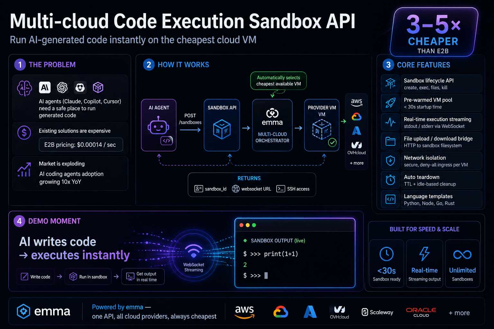
Task: Click the lightning bolt Real-time icon
Action: tap(425, 254)
